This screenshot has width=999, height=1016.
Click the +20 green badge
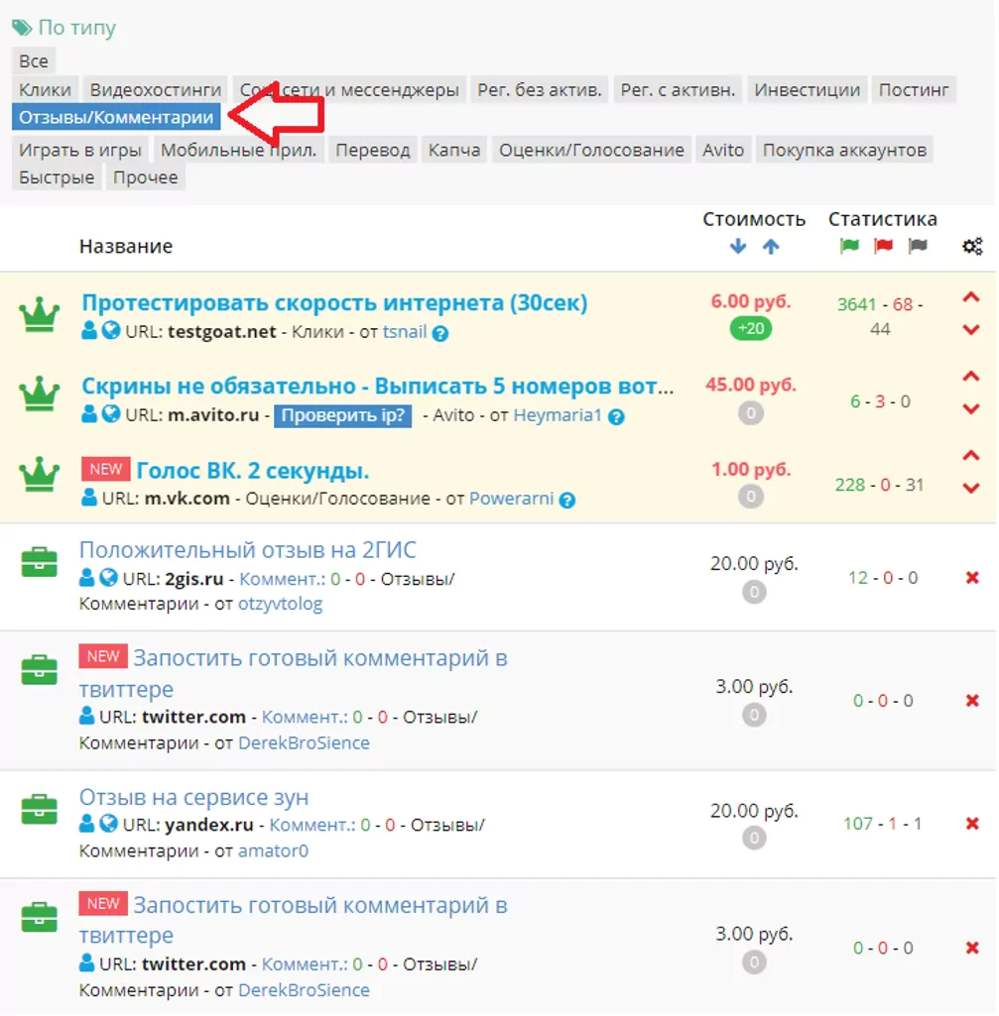click(751, 328)
